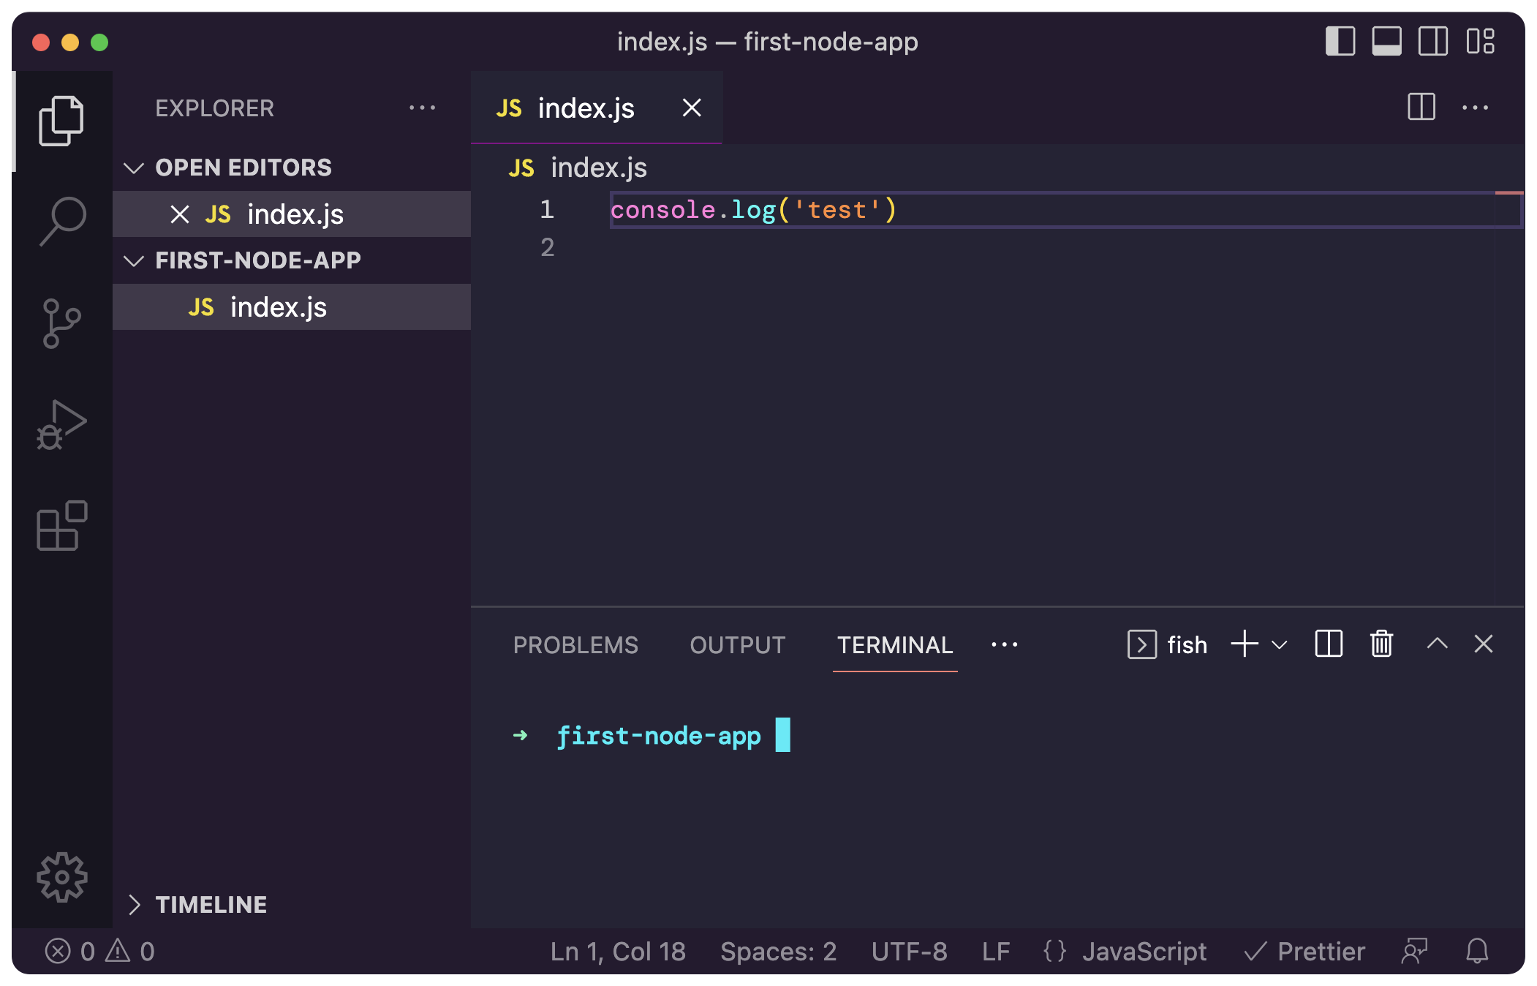Toggle primary side bar visibility
The image size is (1537, 986).
click(1340, 41)
